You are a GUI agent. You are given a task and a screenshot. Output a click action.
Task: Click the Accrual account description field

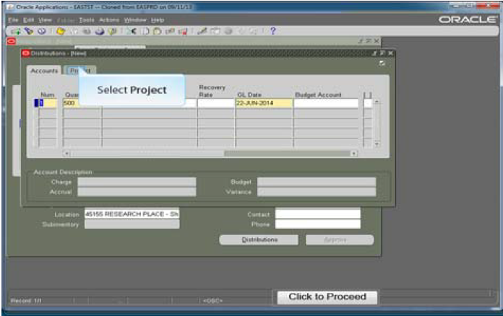(137, 192)
